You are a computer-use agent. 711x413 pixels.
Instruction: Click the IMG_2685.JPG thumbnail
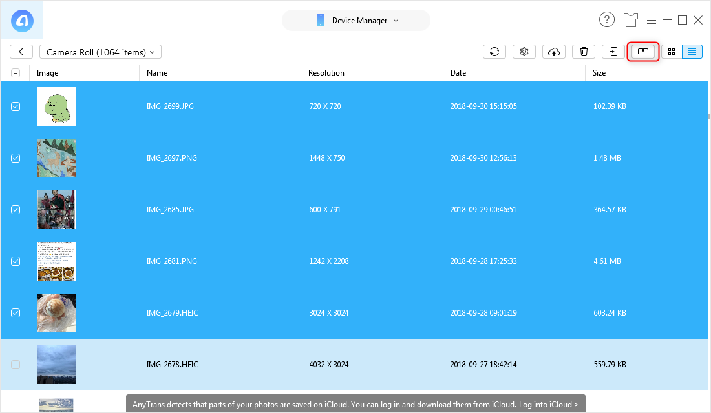click(56, 210)
